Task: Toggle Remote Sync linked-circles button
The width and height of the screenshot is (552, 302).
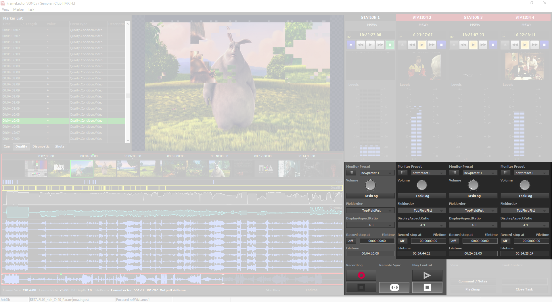Action: click(394, 287)
